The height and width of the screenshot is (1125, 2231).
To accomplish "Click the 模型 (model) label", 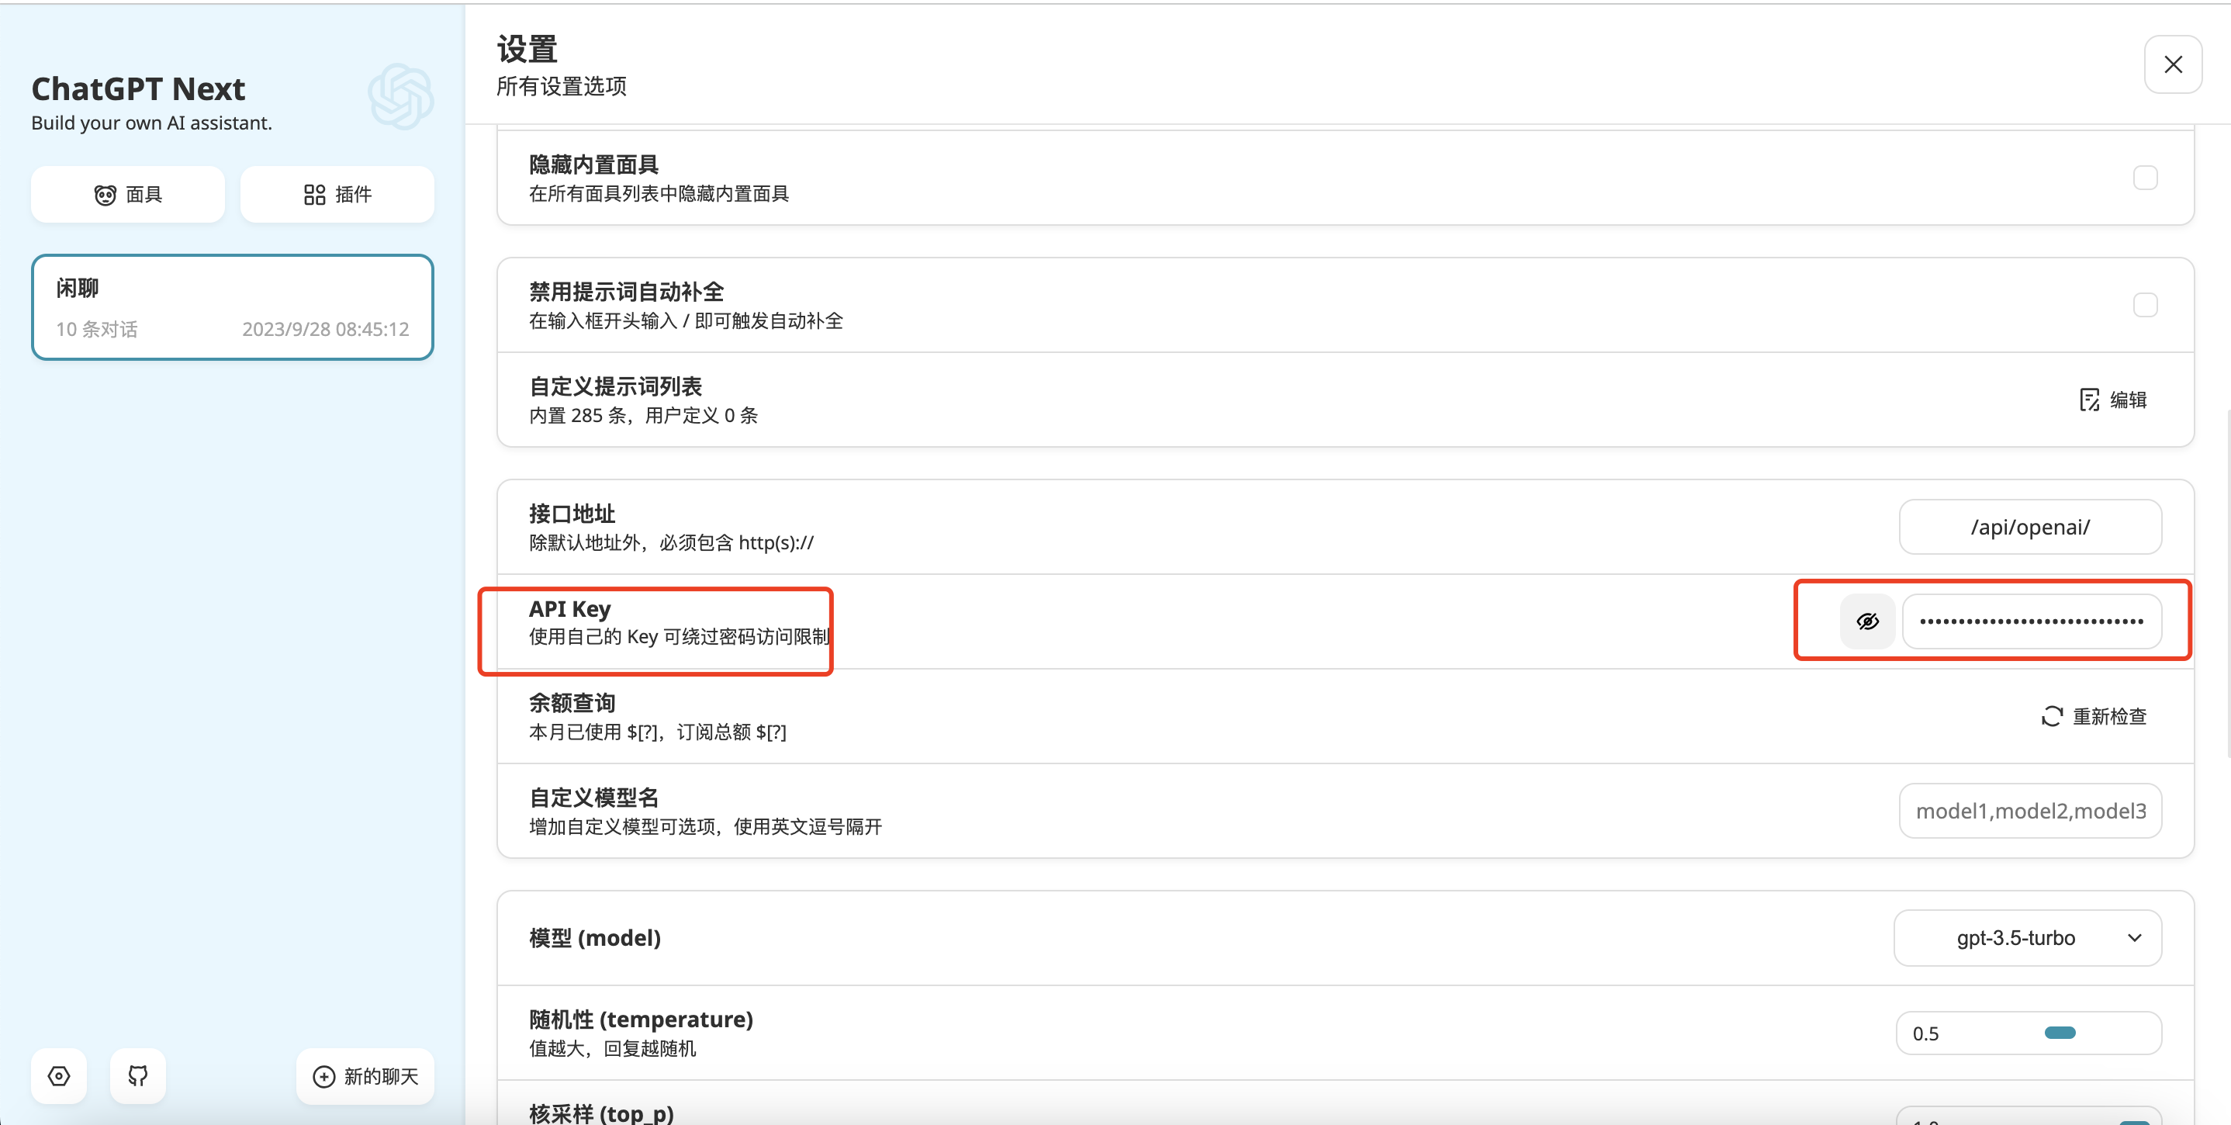I will coord(595,938).
